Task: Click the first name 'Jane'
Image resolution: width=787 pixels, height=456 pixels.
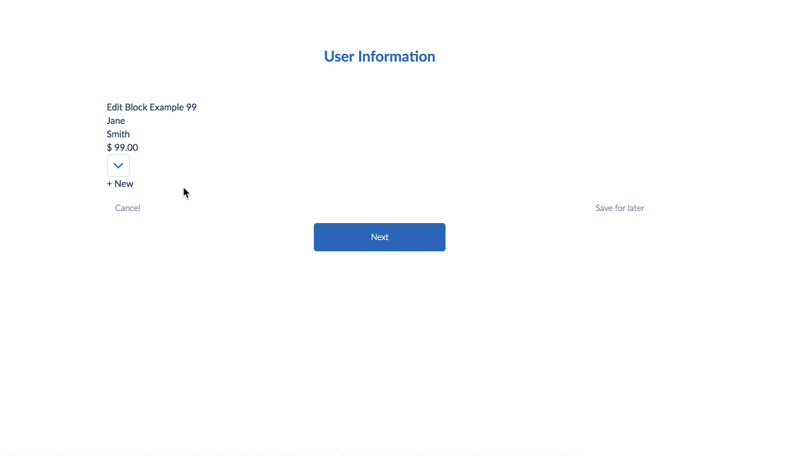Action: (x=116, y=121)
